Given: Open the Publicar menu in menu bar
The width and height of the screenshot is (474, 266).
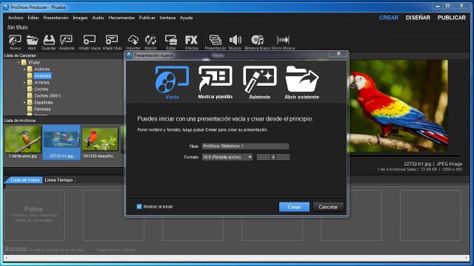Looking at the screenshot, I should coord(147,18).
